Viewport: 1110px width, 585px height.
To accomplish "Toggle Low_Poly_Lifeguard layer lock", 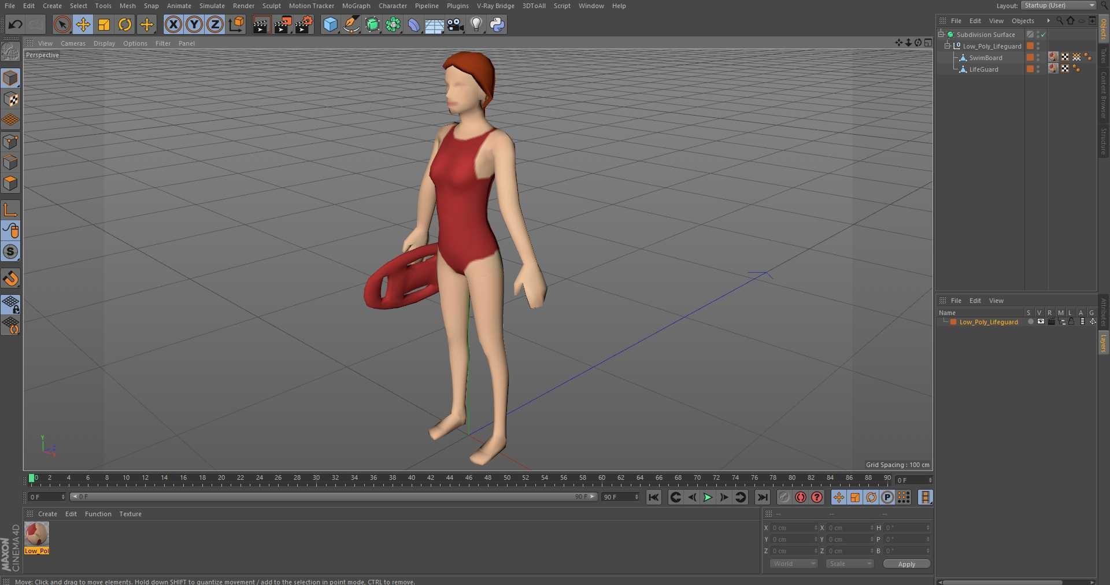I will 1071,321.
